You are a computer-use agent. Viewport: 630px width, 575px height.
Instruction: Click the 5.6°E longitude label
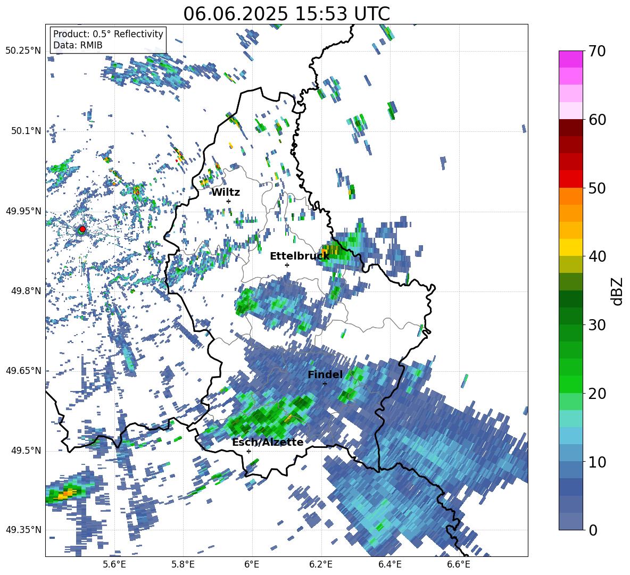pyautogui.click(x=114, y=564)
